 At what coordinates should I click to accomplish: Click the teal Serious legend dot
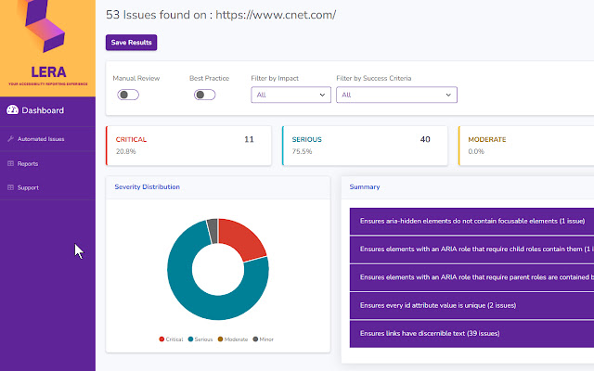(190, 339)
